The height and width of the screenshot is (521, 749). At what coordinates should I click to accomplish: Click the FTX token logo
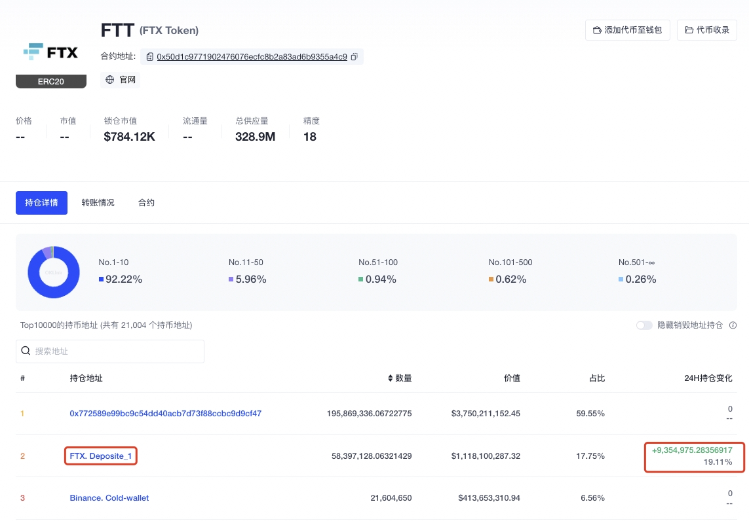[x=50, y=52]
